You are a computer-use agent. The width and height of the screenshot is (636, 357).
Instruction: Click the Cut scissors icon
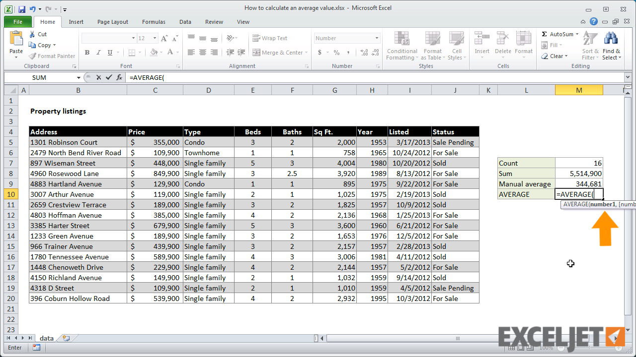tap(32, 34)
